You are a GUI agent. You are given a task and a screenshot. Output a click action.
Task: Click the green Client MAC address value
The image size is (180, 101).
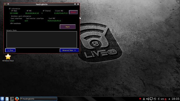(x=61, y=13)
